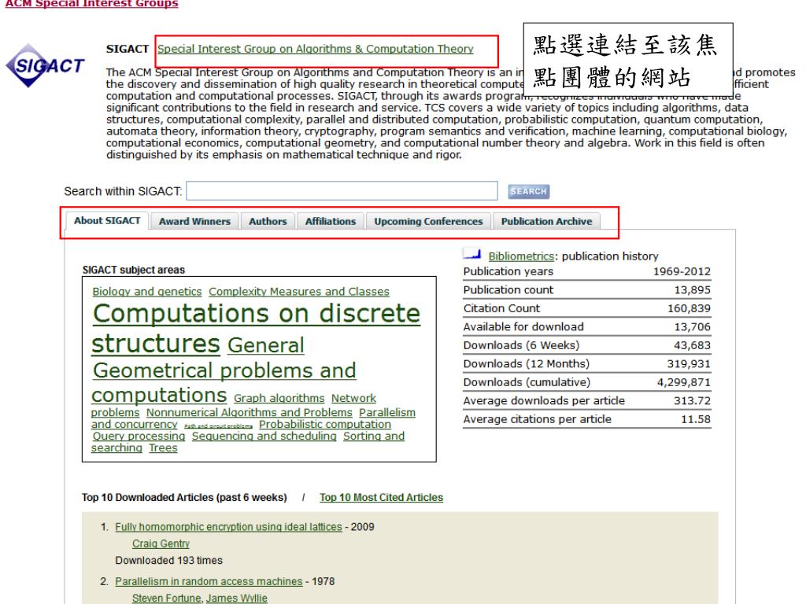Click the SEARCH button

coord(528,192)
